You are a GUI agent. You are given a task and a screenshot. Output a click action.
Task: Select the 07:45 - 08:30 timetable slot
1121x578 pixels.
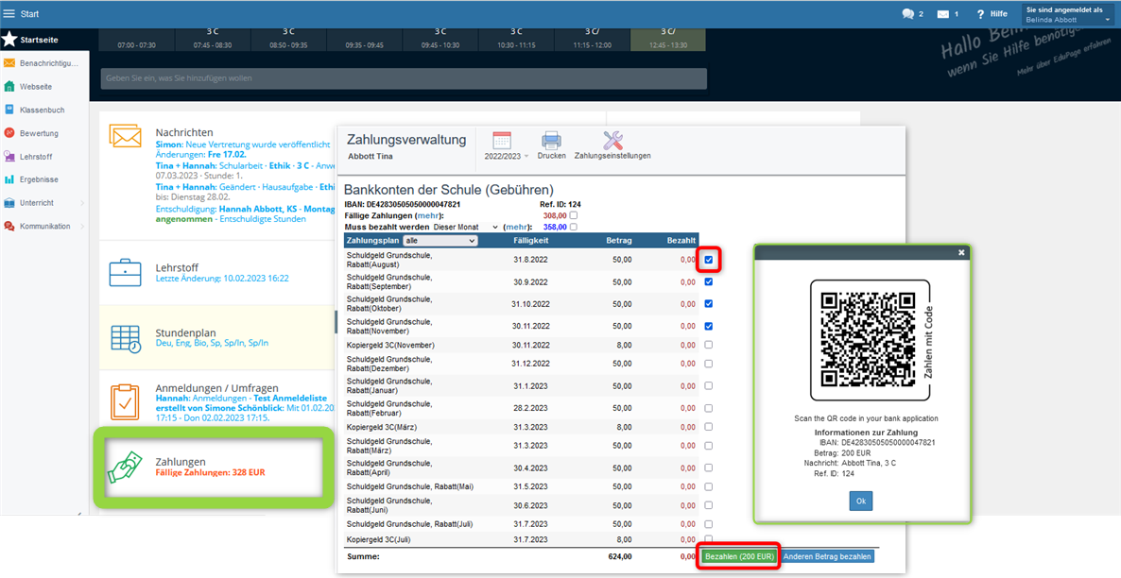213,40
